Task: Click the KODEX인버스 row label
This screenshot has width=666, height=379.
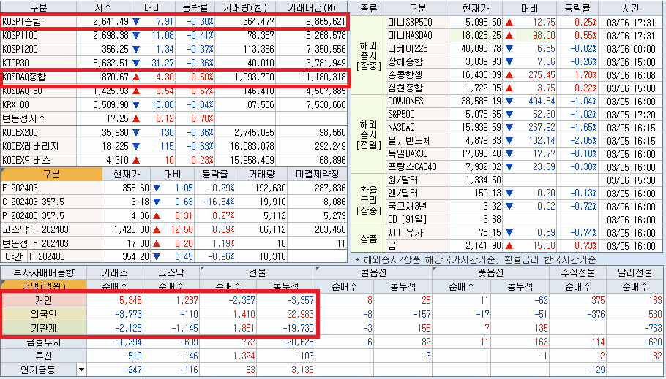Action: 26,160
